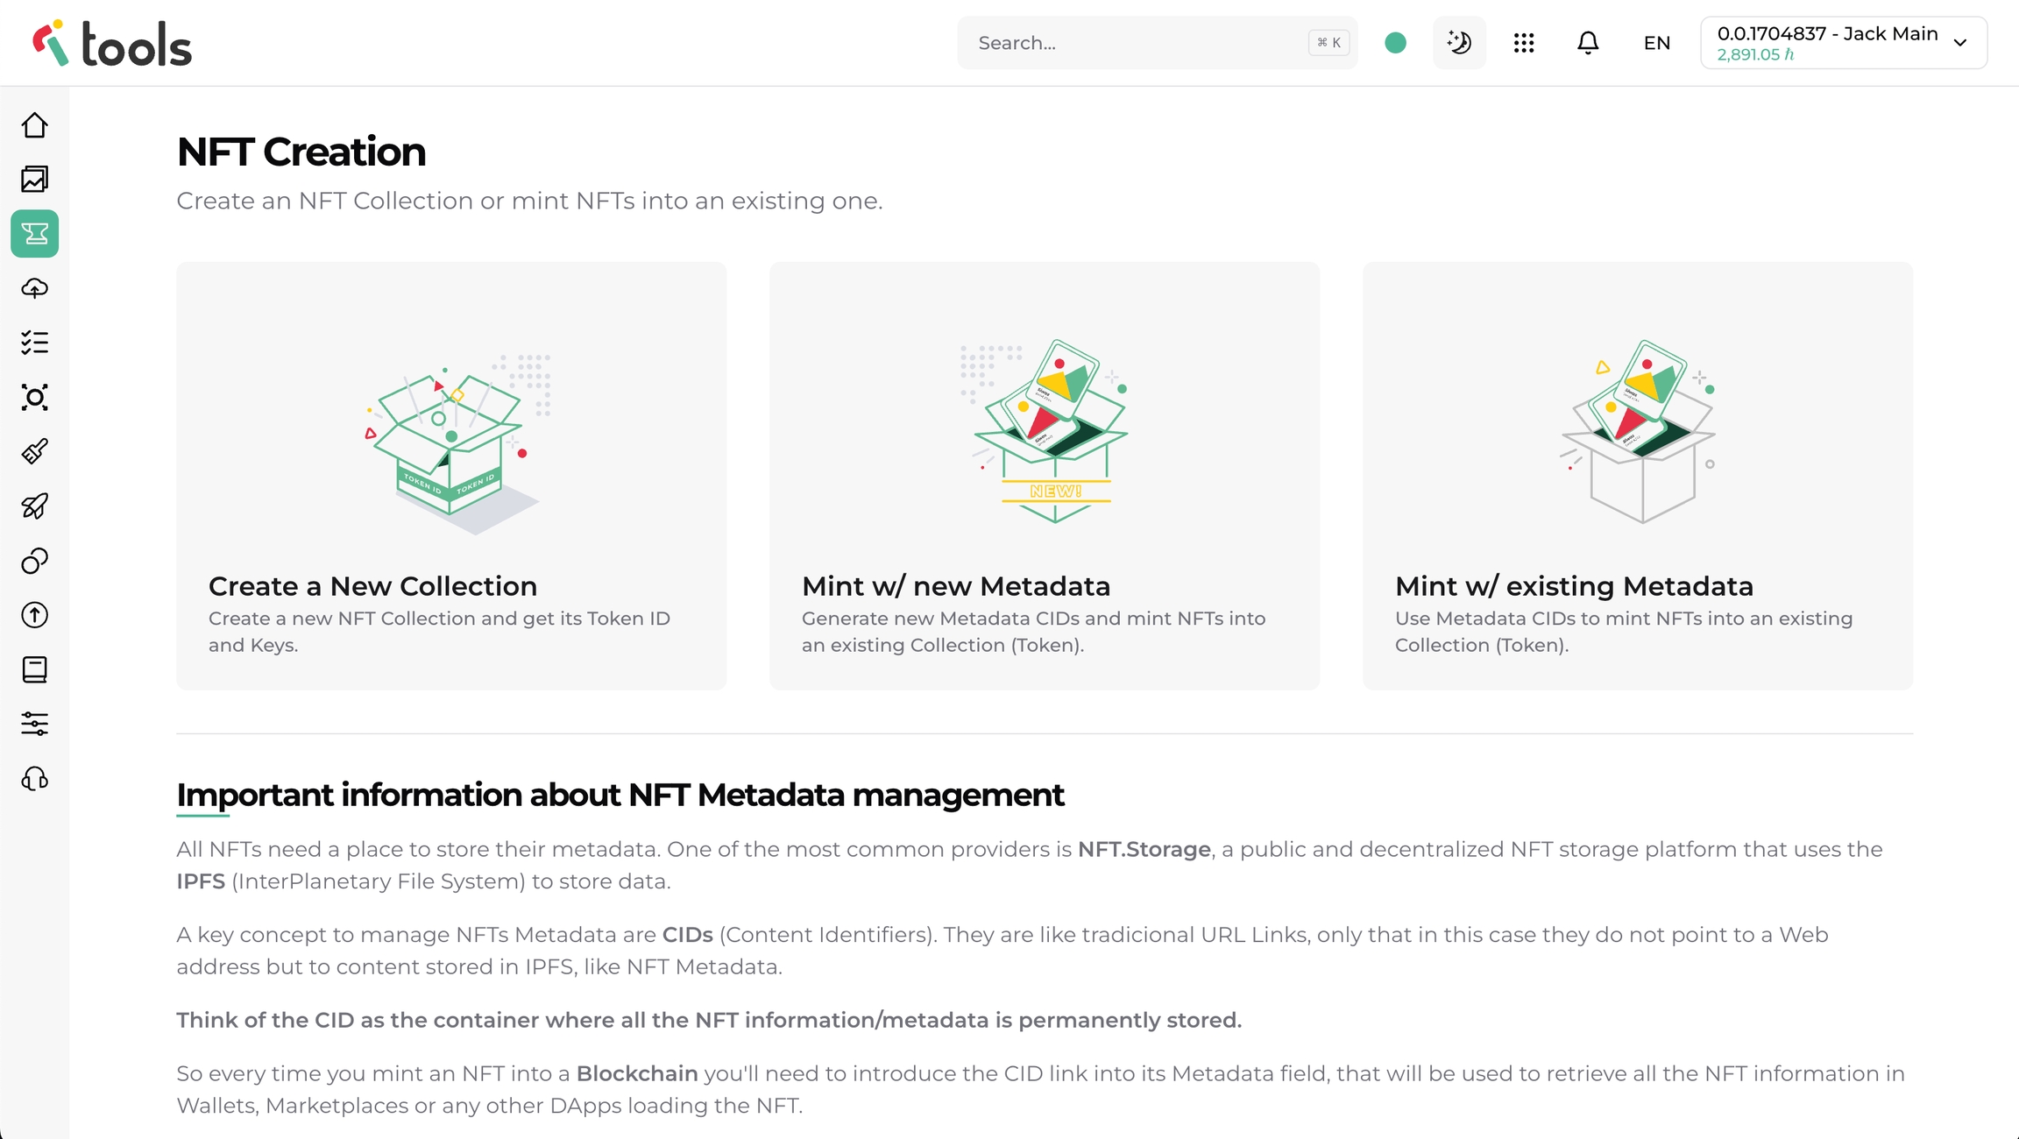Select the NFT Creation ticket icon
Image resolution: width=2019 pixels, height=1139 pixels.
pos(35,234)
